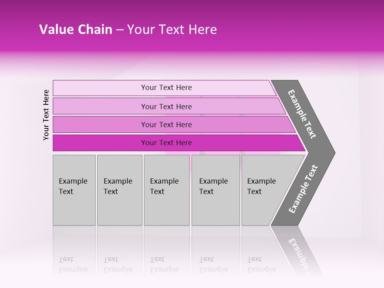
Task: Select the third pink "Your Text Here" bar
Action: tap(100, 124)
